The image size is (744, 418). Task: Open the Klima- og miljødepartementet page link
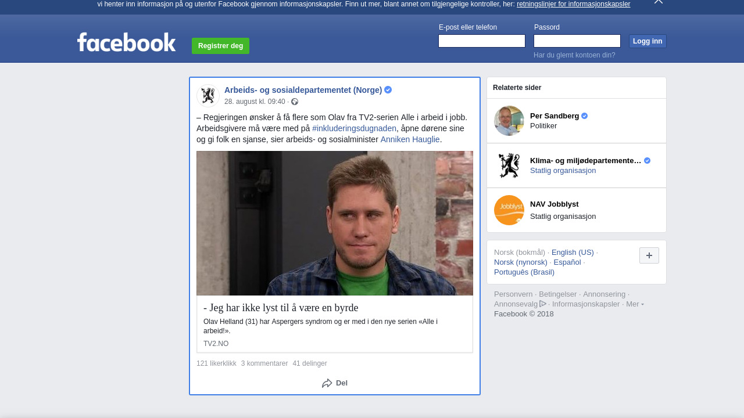point(585,160)
